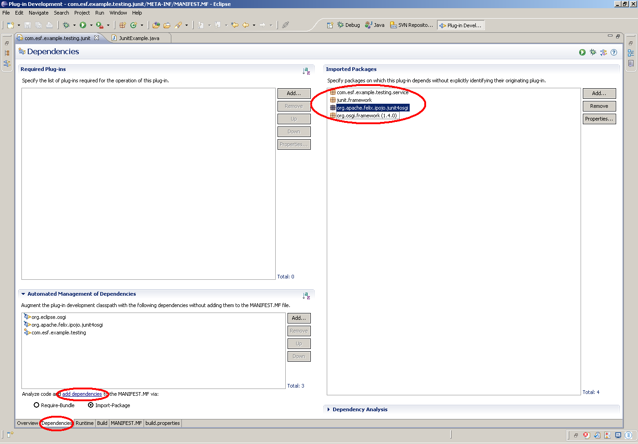Launch Debug from the main toolbar
638x444 pixels.
(x=67, y=25)
